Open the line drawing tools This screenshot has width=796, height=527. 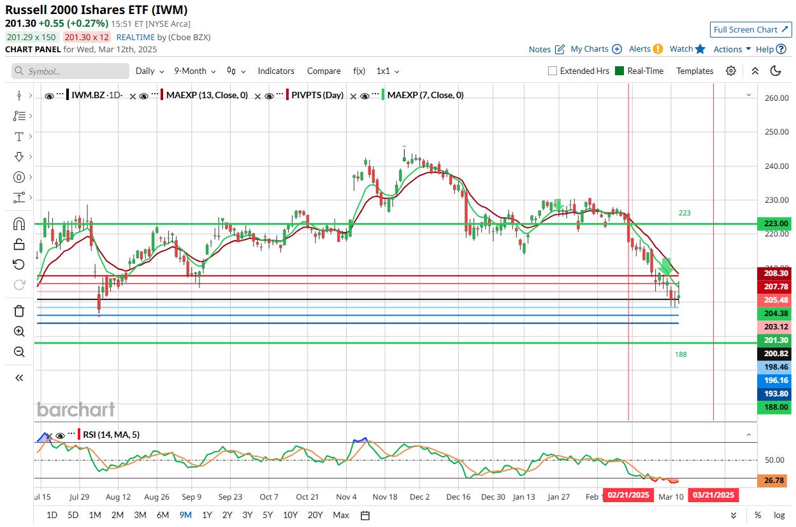pyautogui.click(x=19, y=116)
